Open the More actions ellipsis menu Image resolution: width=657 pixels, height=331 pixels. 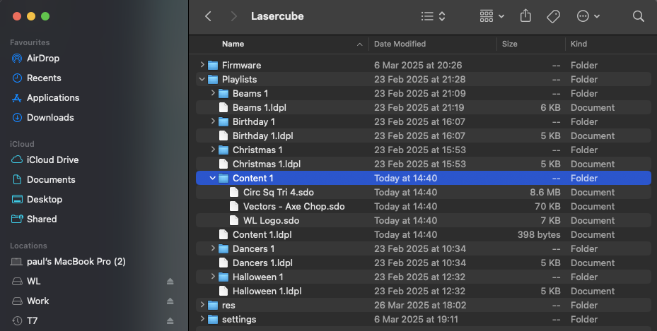[x=588, y=16]
